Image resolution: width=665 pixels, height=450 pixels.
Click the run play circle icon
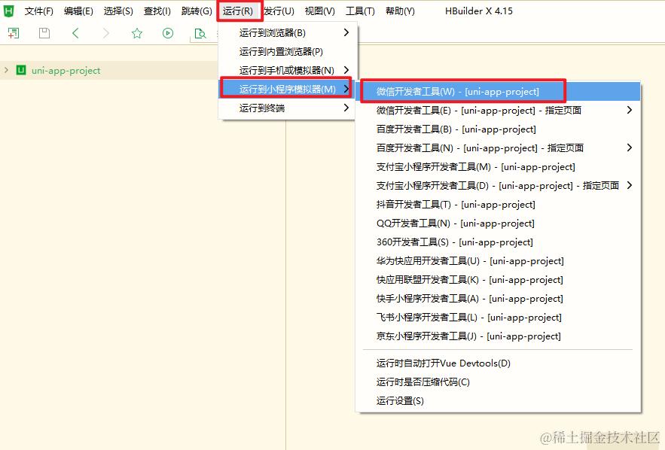[x=168, y=33]
